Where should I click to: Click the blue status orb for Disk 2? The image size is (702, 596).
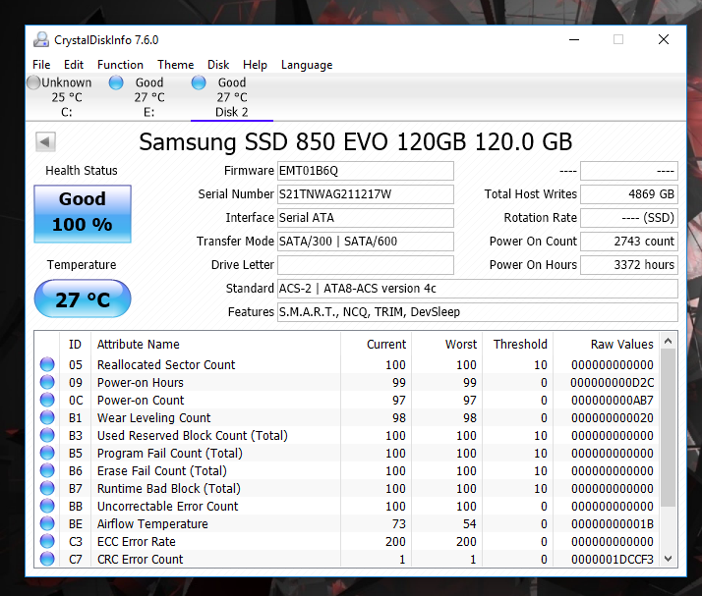(x=199, y=82)
